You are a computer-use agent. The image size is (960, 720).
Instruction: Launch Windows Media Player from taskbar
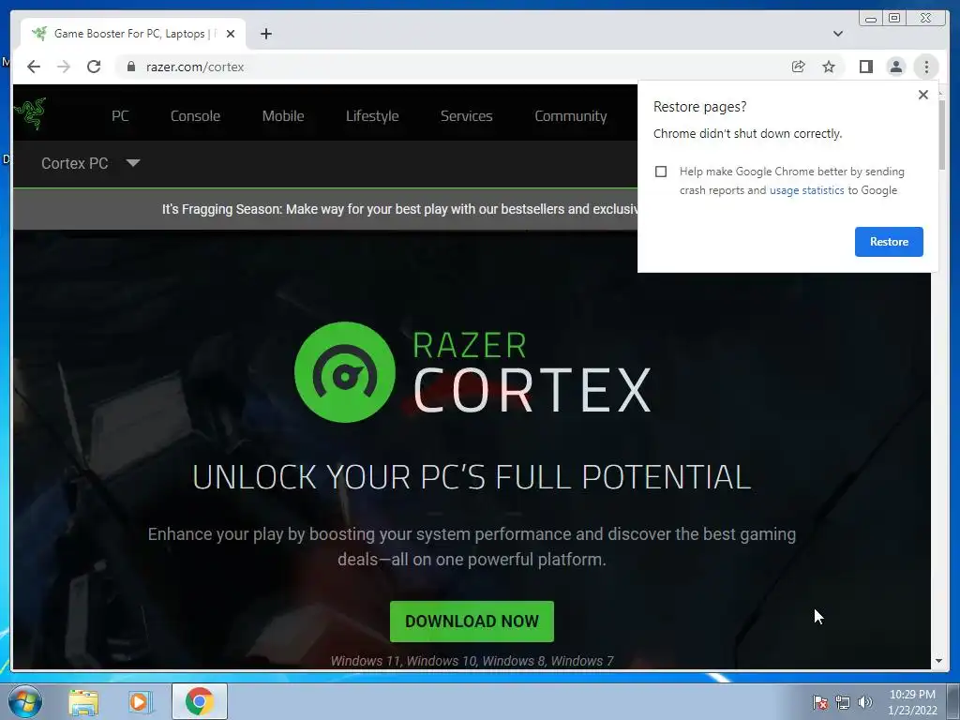coord(141,702)
